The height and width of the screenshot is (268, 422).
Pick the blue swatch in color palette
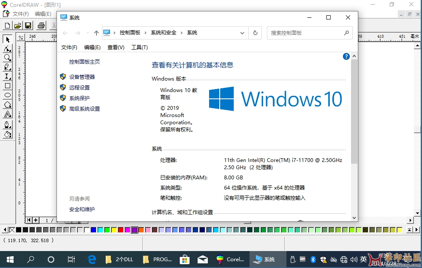tap(93, 230)
